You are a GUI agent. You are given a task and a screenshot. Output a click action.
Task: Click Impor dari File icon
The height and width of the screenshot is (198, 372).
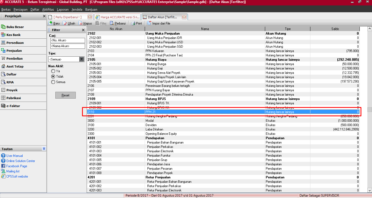coord(149,23)
